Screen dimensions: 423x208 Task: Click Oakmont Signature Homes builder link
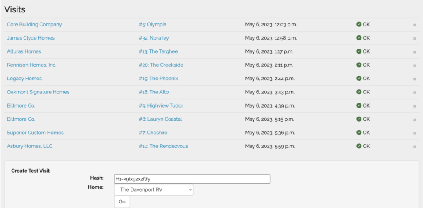tap(38, 92)
